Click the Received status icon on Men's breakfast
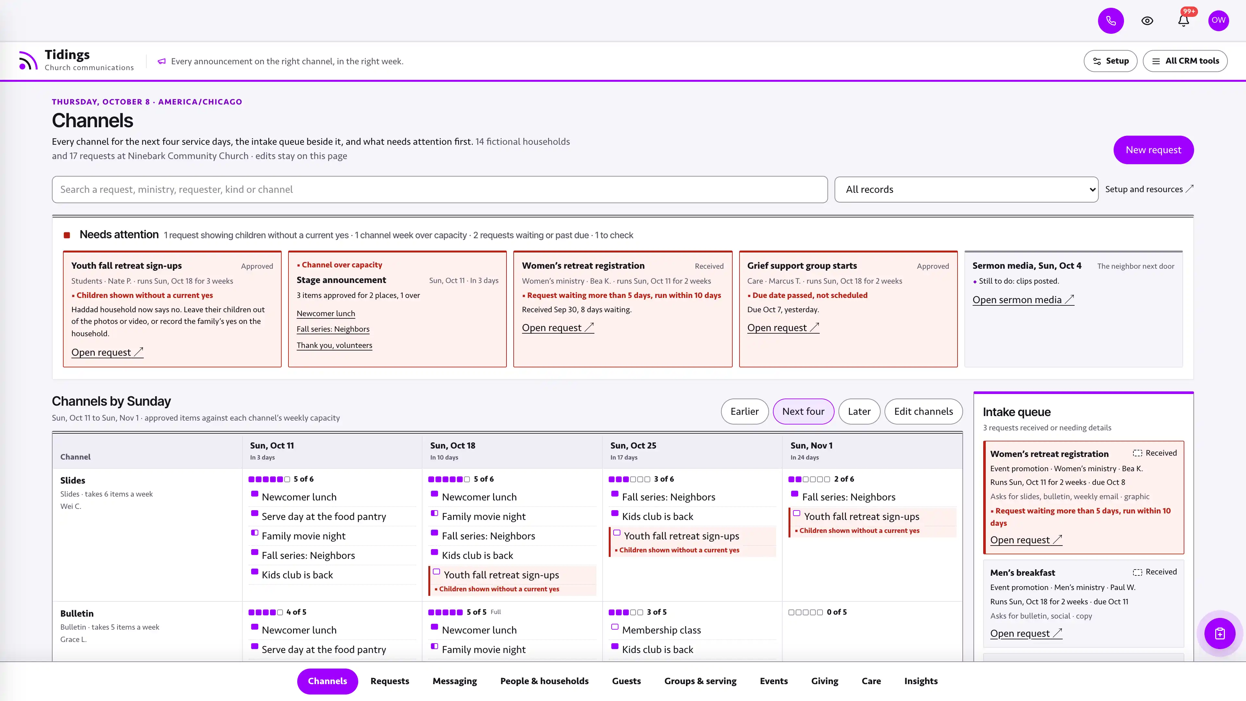The image size is (1246, 701). point(1138,572)
